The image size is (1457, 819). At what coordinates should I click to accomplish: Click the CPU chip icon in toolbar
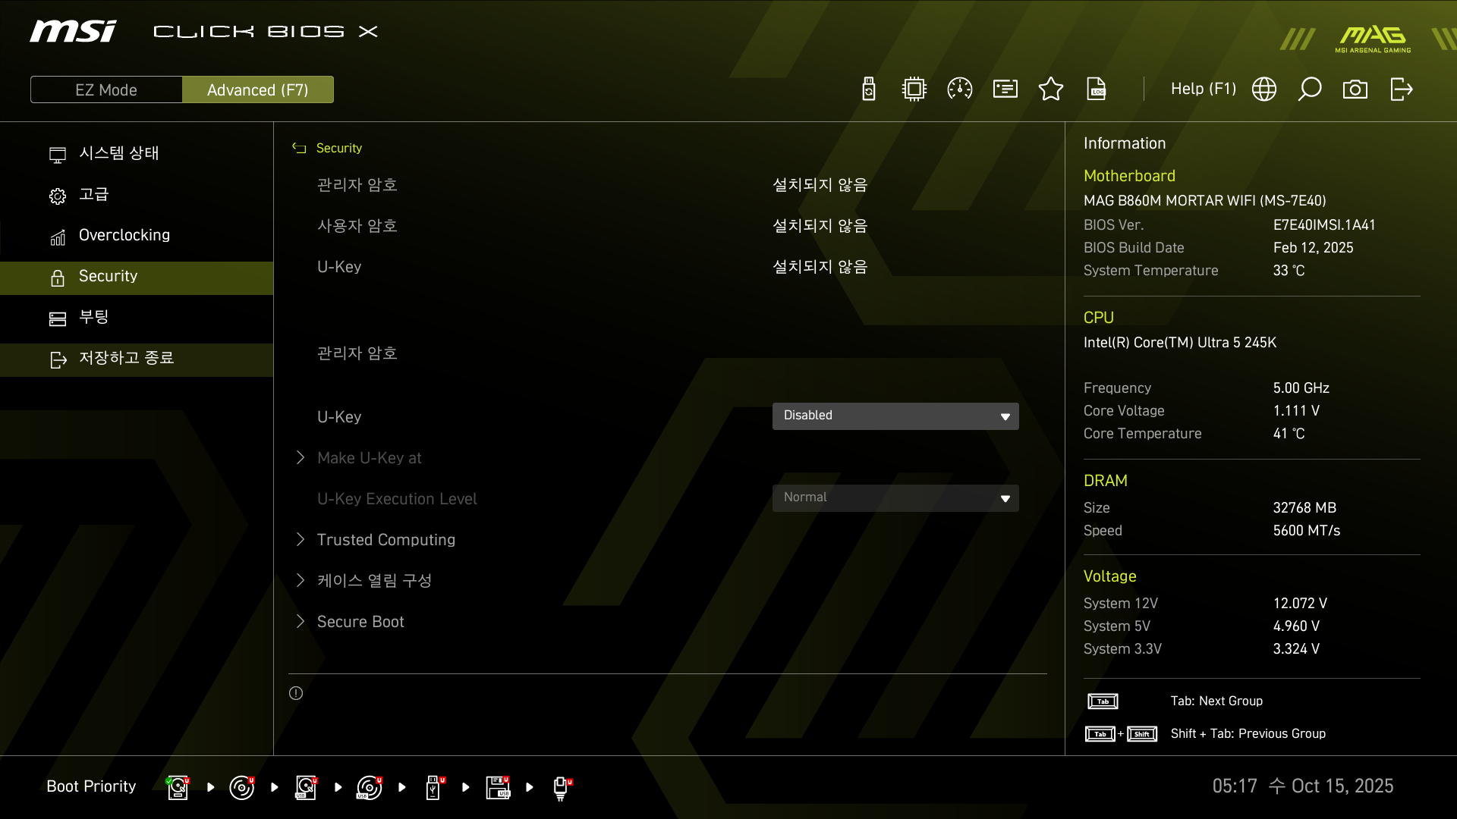click(x=914, y=89)
